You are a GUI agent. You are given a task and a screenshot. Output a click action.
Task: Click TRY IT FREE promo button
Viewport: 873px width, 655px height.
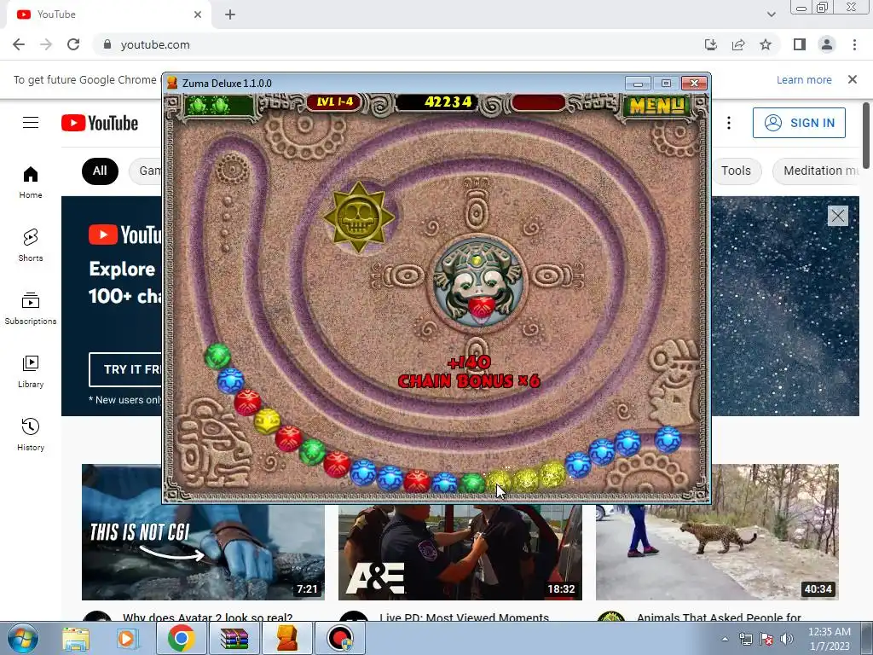pos(125,369)
